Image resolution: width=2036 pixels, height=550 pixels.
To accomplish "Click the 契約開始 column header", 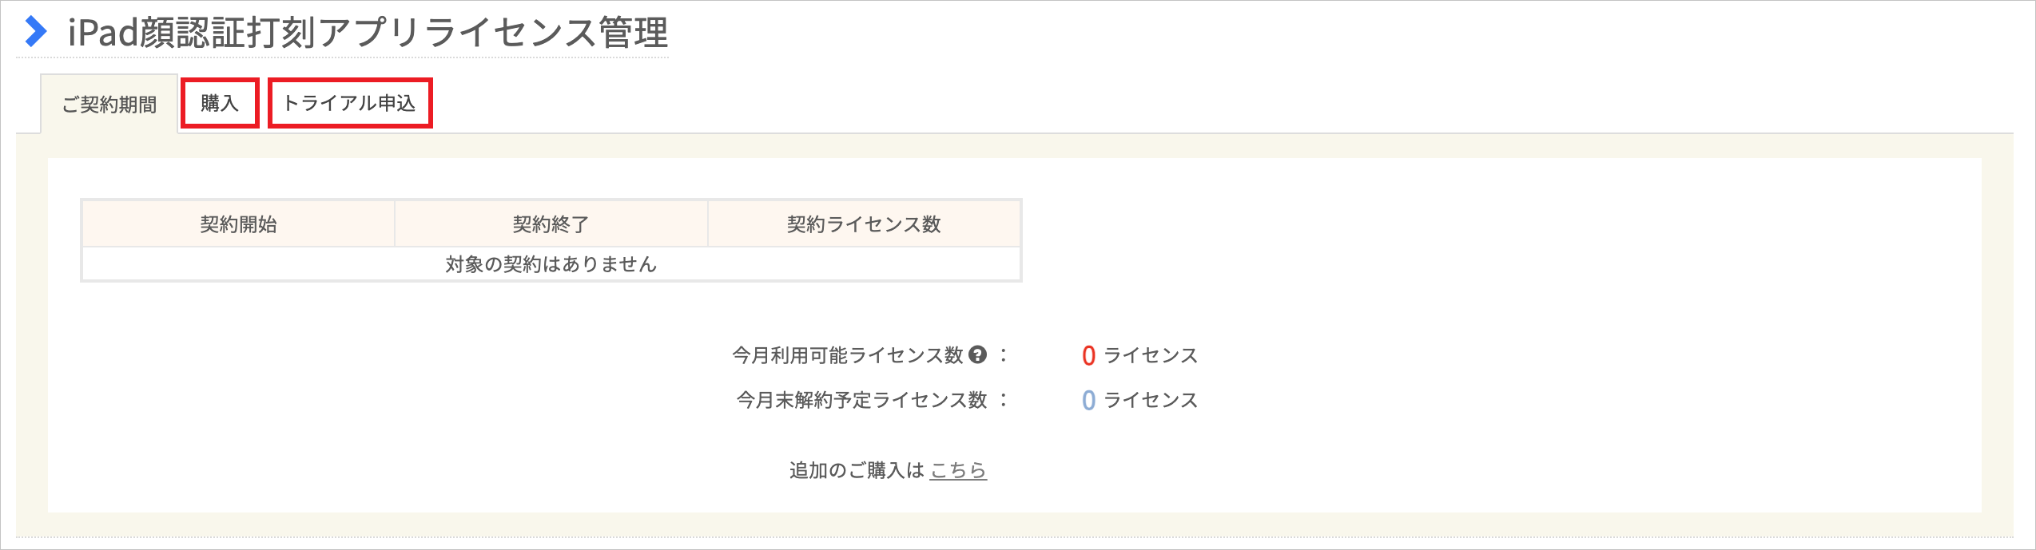I will (x=238, y=224).
